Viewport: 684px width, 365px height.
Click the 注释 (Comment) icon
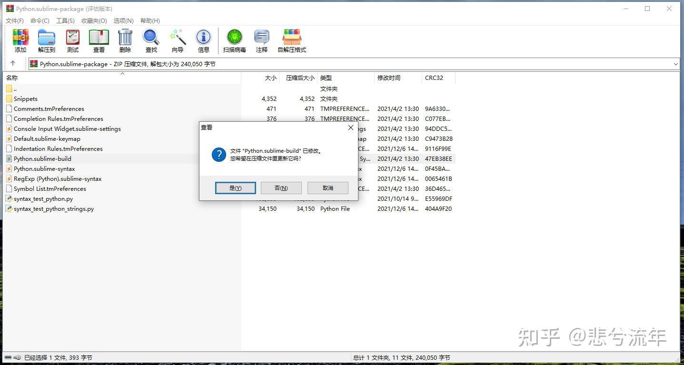(x=261, y=40)
